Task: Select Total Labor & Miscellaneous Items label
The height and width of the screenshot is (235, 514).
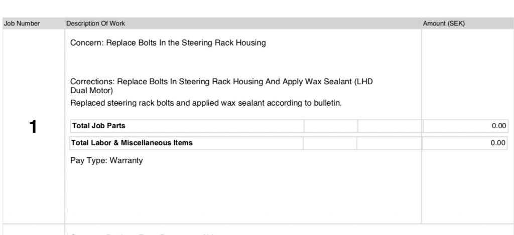Action: click(x=132, y=143)
